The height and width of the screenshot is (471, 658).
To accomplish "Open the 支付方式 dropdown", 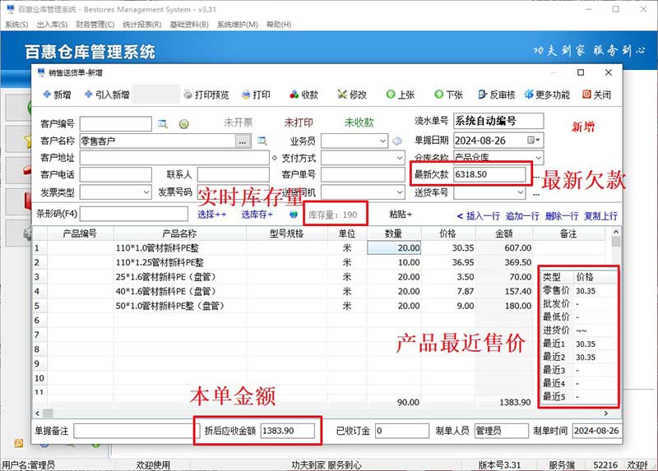I will tap(400, 158).
